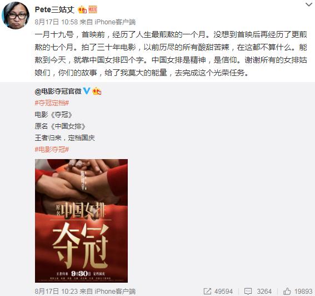Viewport: 315px width, 296px height.
Task: Open the 49594 reposts count
Action: 223,292
